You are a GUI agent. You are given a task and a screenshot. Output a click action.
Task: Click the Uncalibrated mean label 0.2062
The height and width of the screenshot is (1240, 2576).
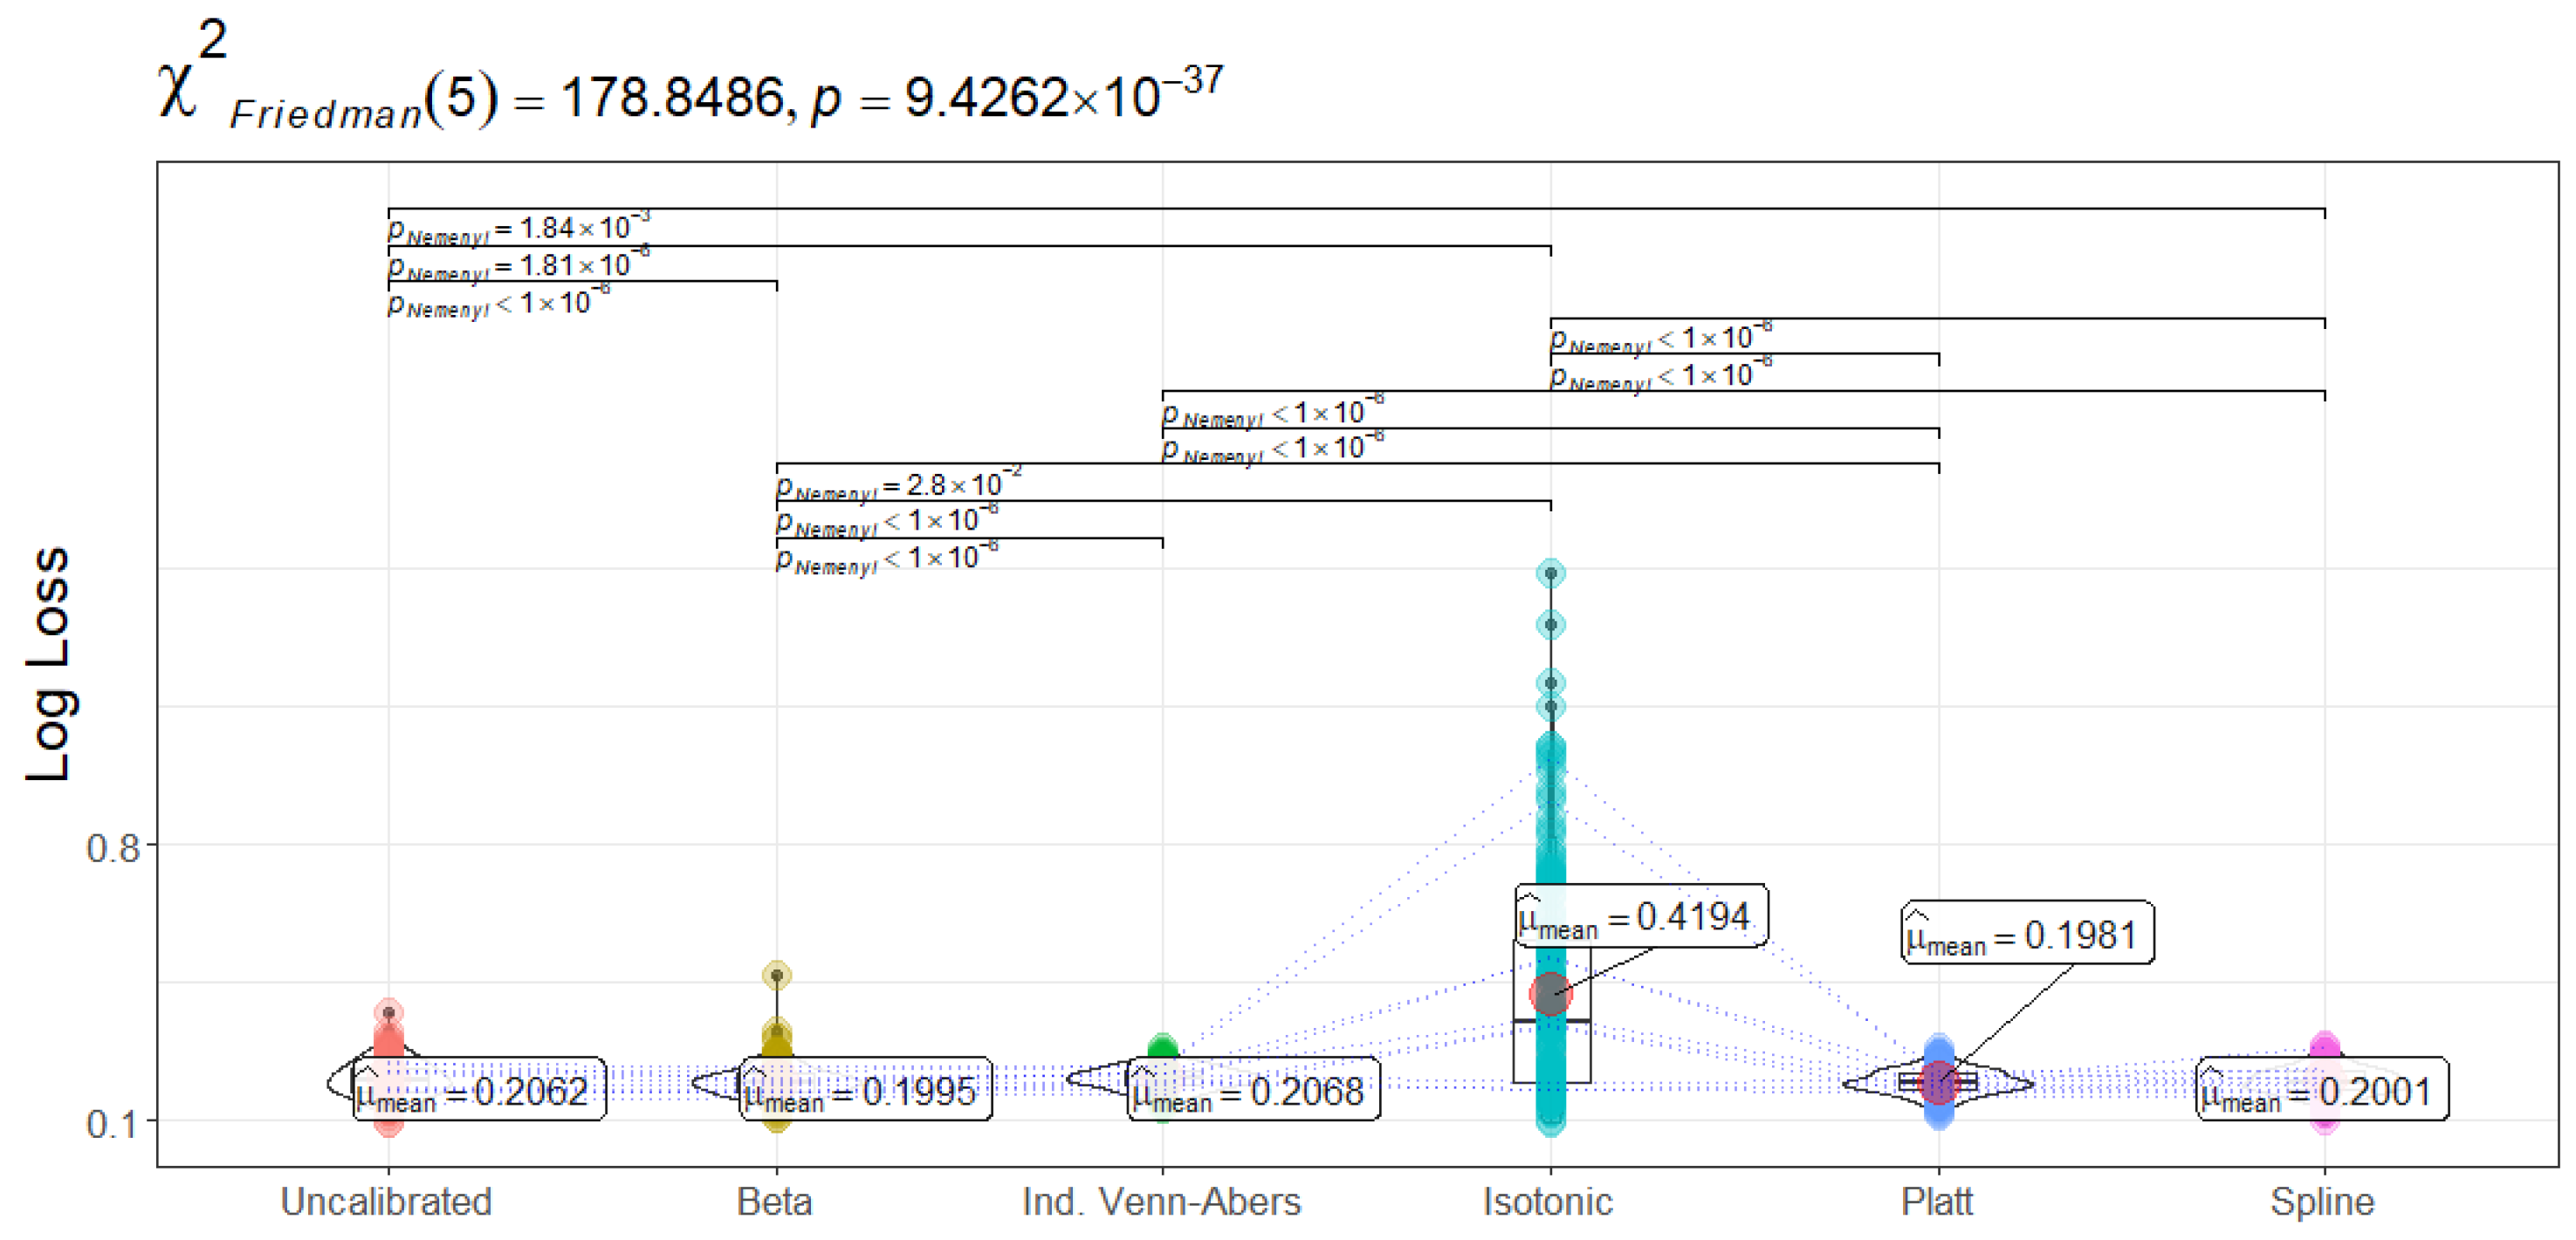[478, 1090]
